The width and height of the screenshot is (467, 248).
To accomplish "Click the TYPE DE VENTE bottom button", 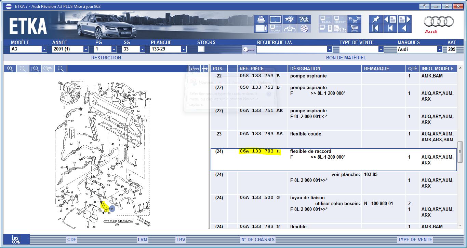I will [x=415, y=239].
